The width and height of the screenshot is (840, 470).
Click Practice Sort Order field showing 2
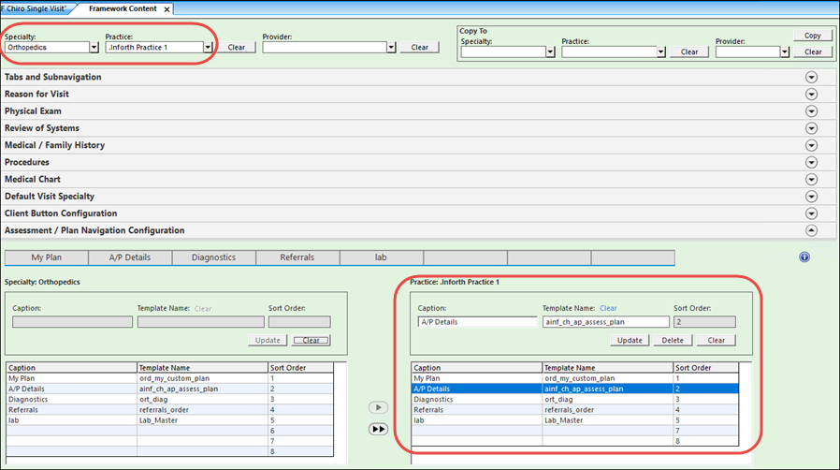pos(704,322)
